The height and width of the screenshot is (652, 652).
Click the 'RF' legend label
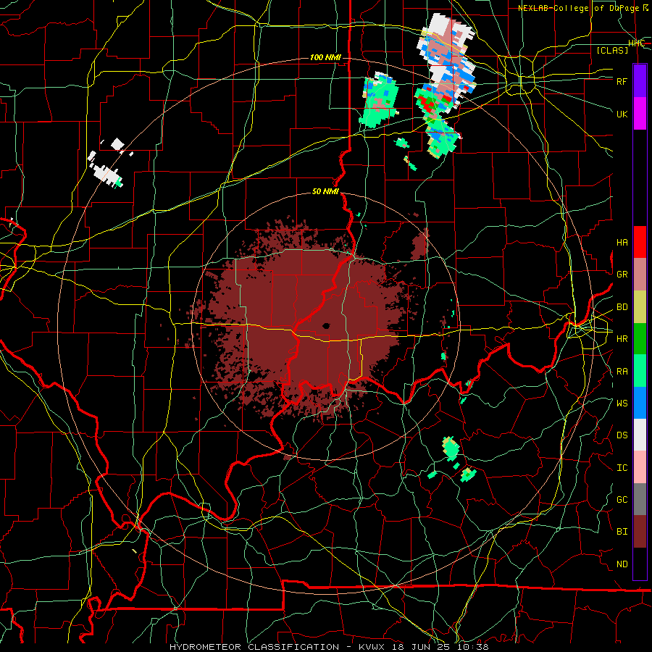pos(622,81)
